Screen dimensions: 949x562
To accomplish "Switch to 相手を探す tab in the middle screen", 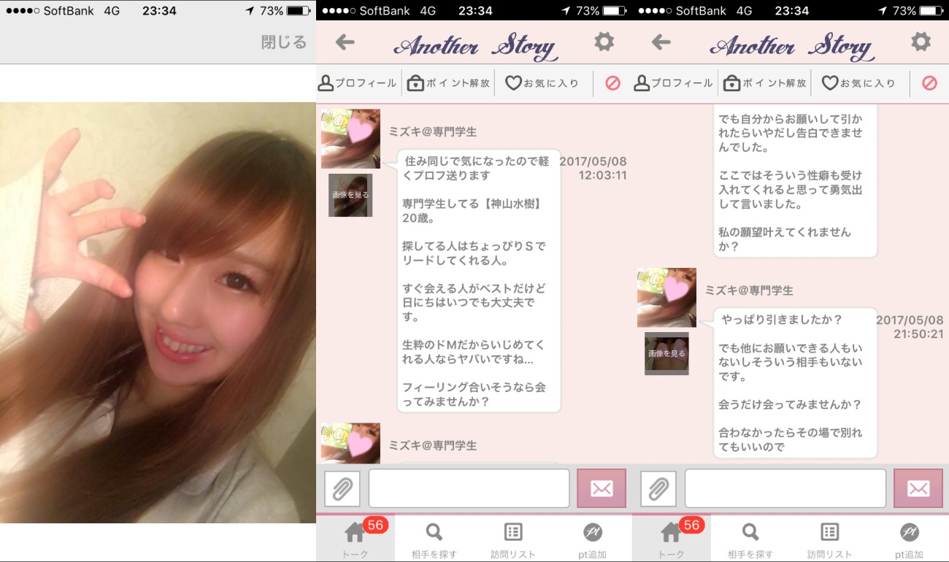I will click(x=434, y=539).
